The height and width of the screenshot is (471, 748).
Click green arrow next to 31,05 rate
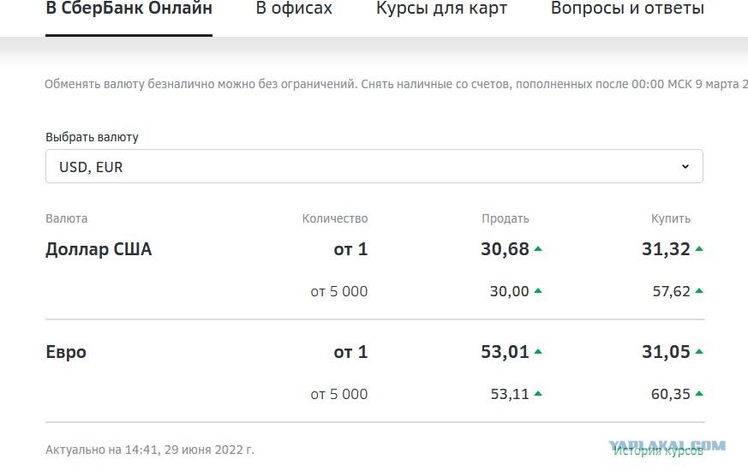699,352
